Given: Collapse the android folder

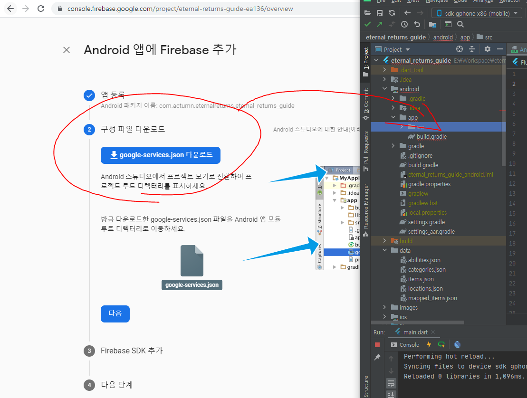Looking at the screenshot, I should [x=385, y=89].
